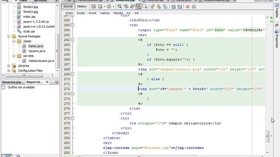Select Report In... tab
The height and width of the screenshot is (157, 280).
coord(35,82)
